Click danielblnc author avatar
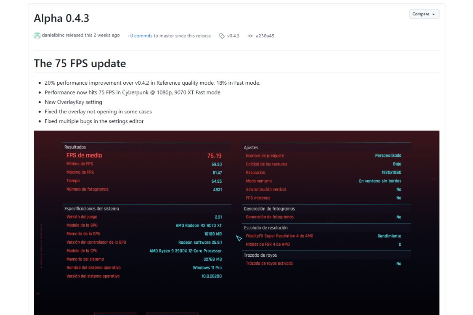This screenshot has width=473, height=315. tap(37, 35)
